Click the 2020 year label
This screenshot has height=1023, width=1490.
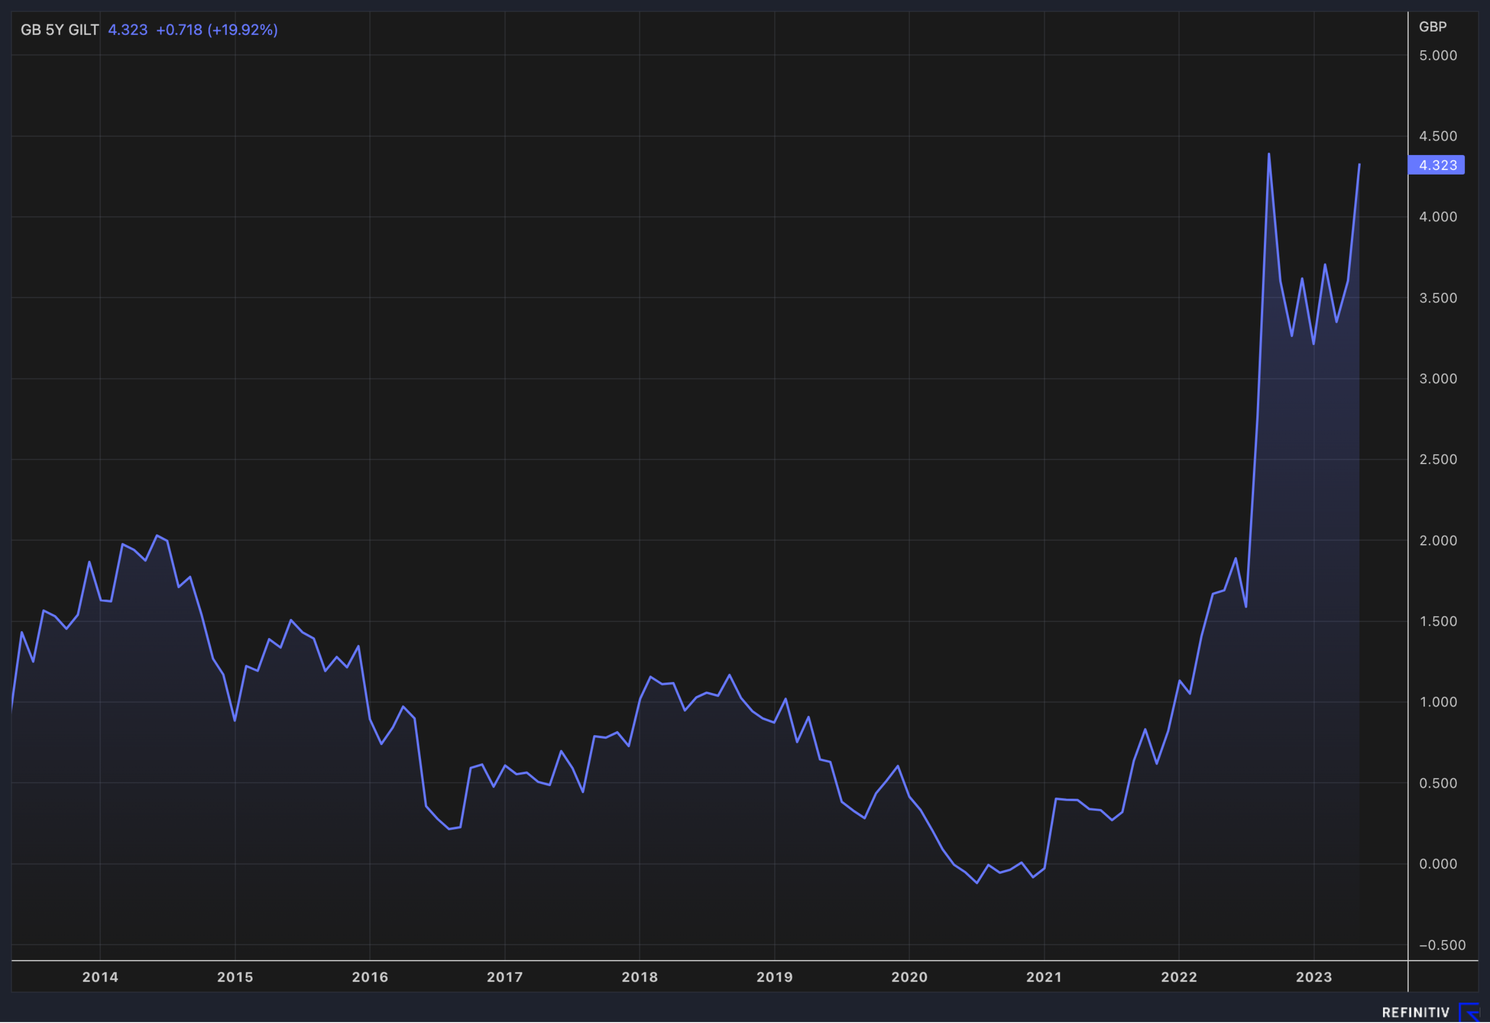pos(909,977)
